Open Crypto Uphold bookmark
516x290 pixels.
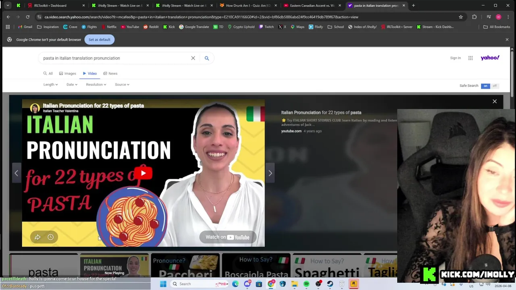coord(241,27)
